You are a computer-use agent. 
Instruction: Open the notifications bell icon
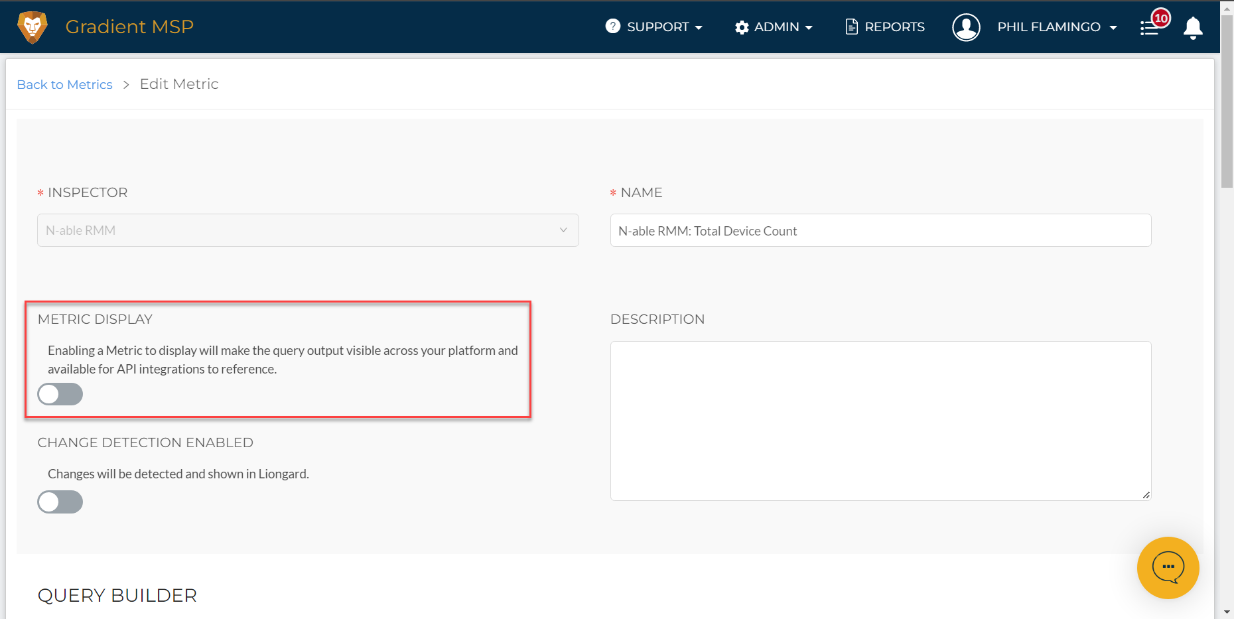1193,28
